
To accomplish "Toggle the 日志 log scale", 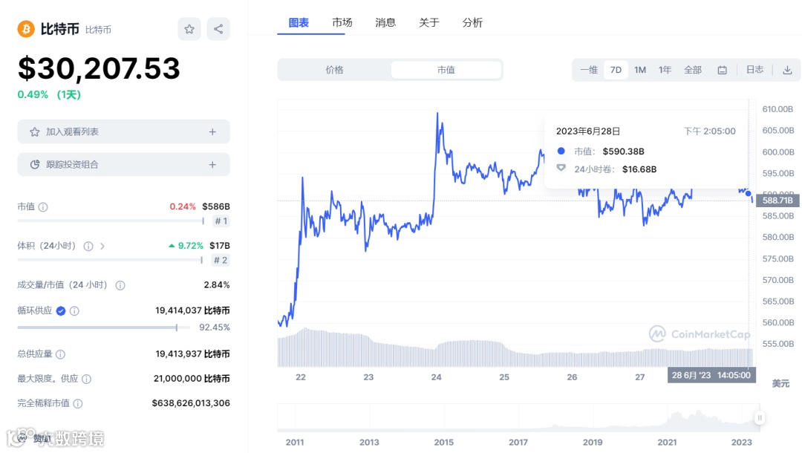I will point(754,70).
